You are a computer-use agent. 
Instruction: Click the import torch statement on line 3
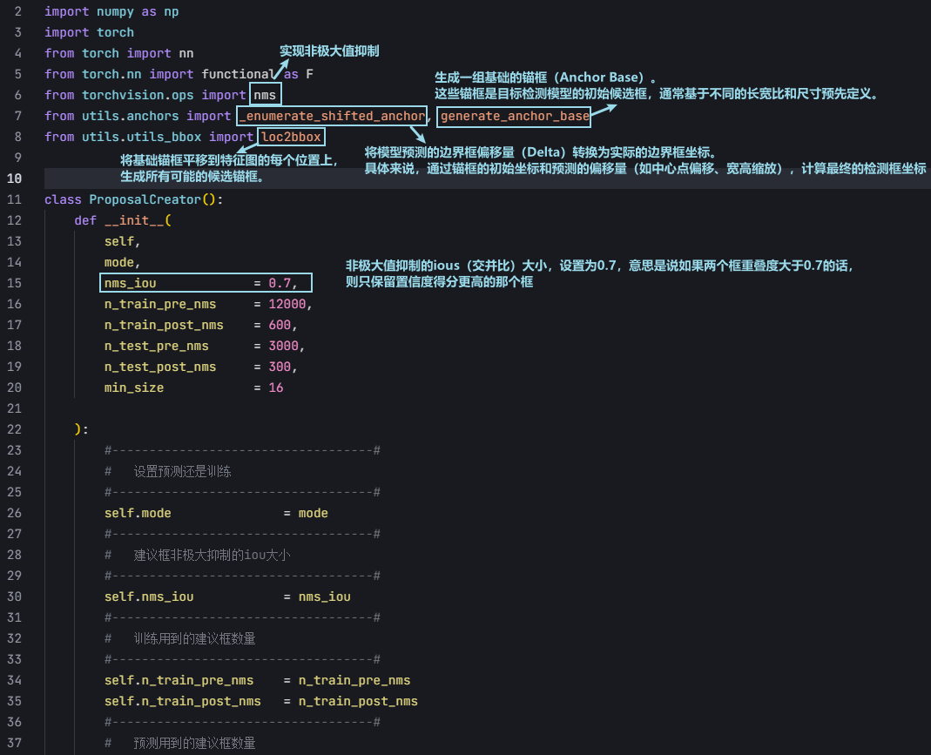(x=89, y=31)
